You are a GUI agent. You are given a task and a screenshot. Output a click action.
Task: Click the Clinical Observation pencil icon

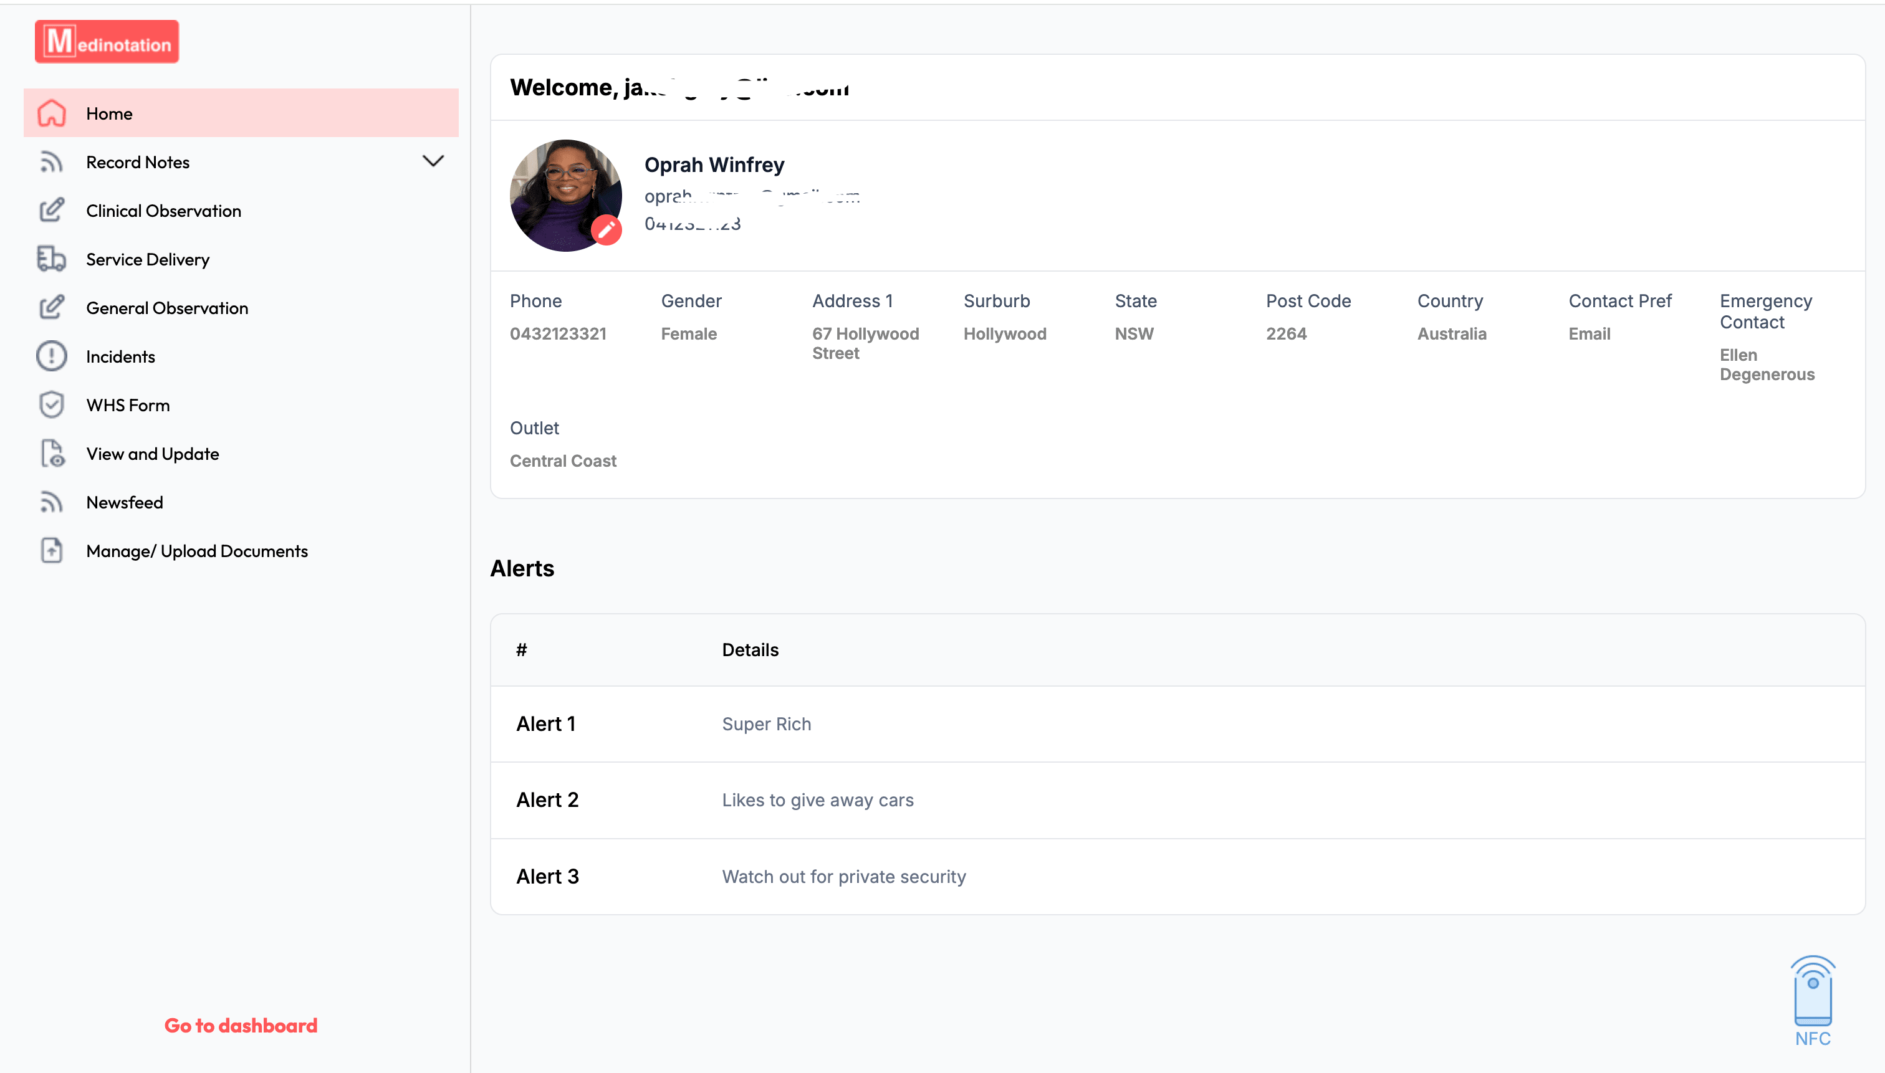pyautogui.click(x=52, y=210)
